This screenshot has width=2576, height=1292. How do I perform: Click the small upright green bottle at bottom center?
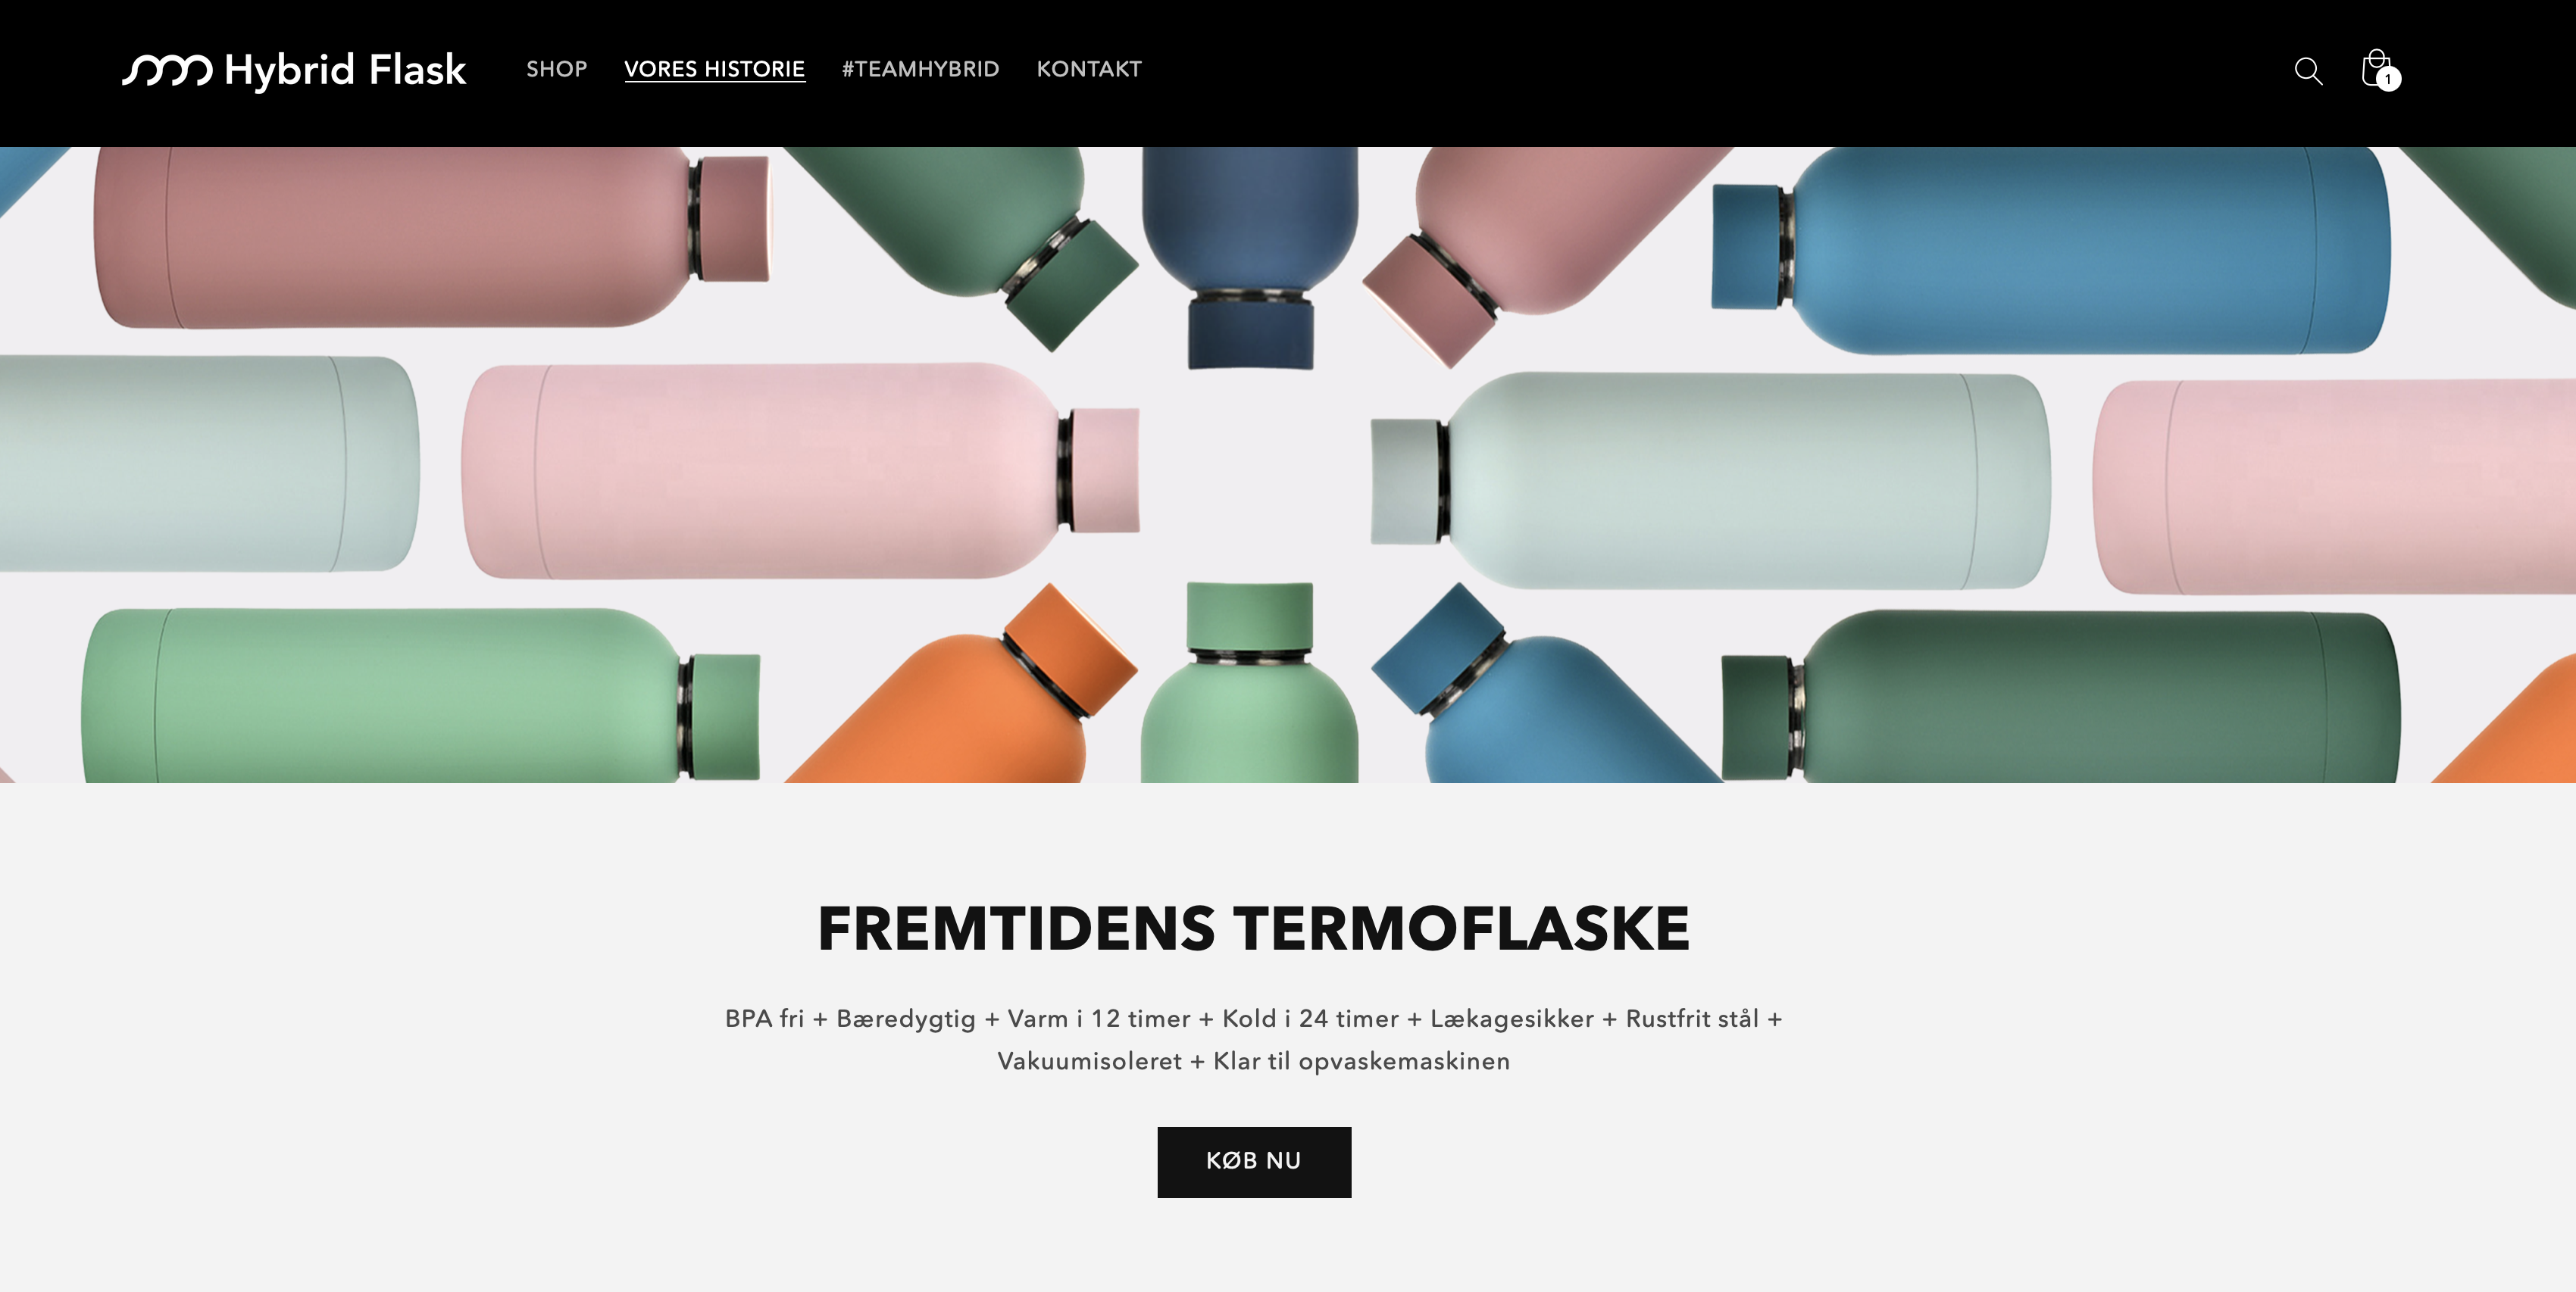(1250, 682)
